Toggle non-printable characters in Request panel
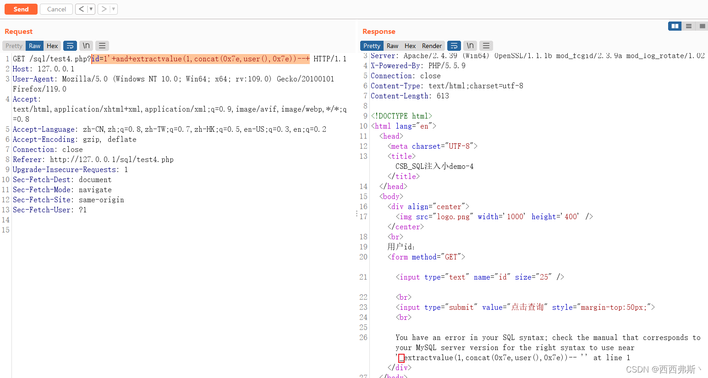Screen dimensions: 708x378 point(86,46)
